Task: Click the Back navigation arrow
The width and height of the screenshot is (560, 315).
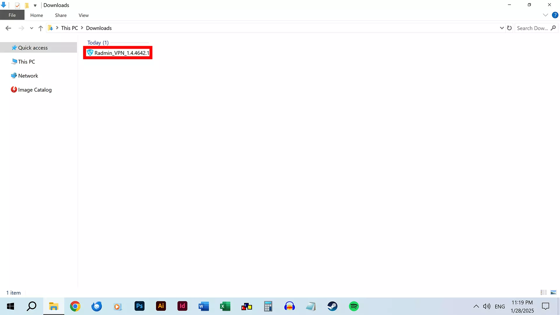Action: pyautogui.click(x=8, y=28)
